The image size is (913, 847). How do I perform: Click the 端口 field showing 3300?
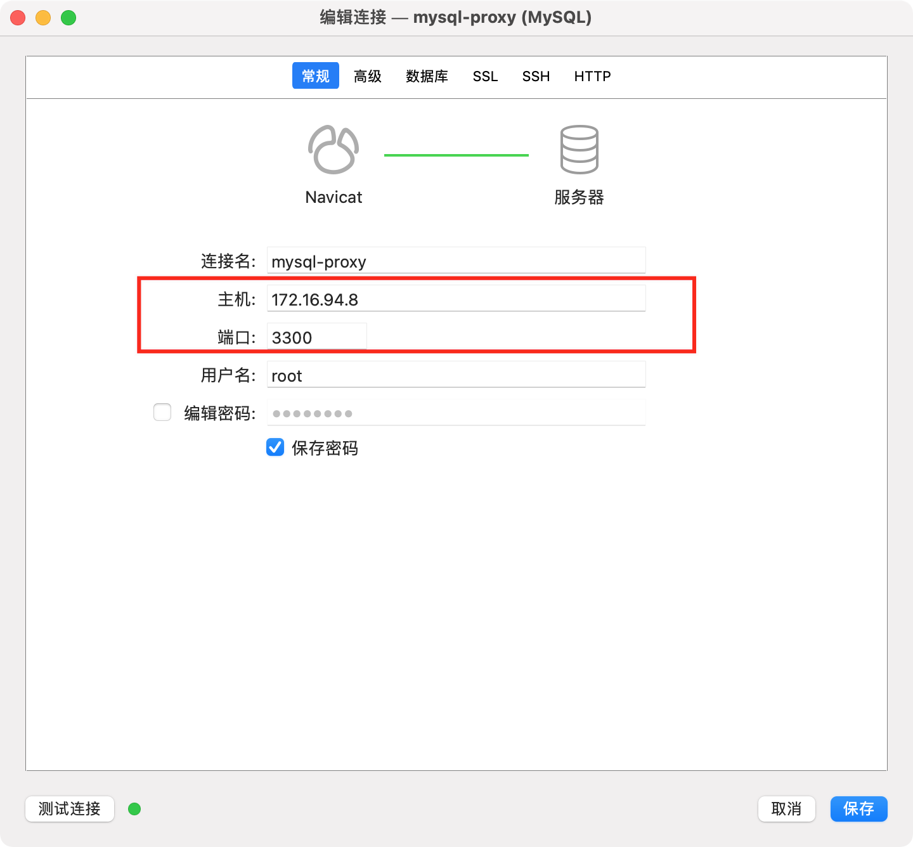click(x=317, y=337)
